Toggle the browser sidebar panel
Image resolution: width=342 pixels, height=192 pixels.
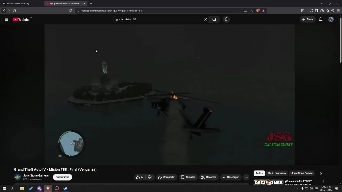tap(317, 11)
